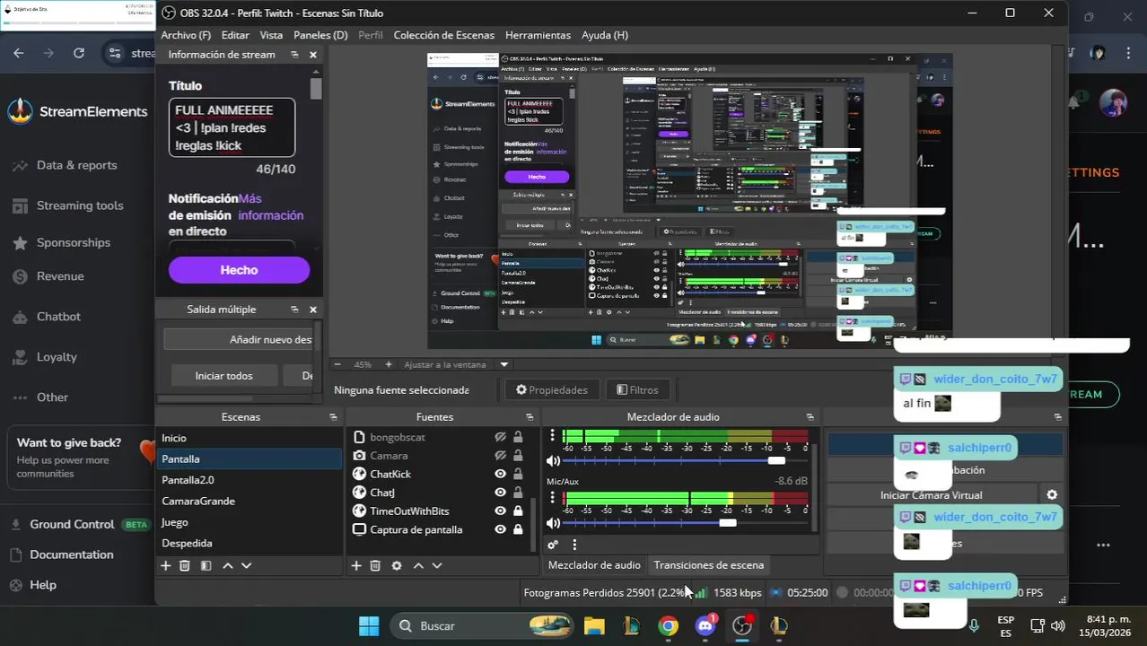This screenshot has height=646, width=1147.
Task: Click Añadir nuevo destino button
Action: coord(238,339)
